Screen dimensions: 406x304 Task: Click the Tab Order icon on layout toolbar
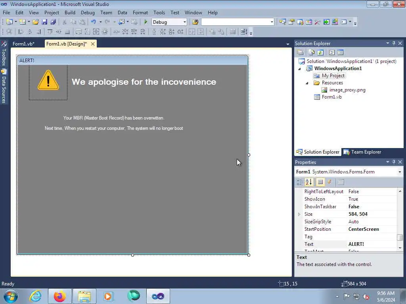point(244,32)
